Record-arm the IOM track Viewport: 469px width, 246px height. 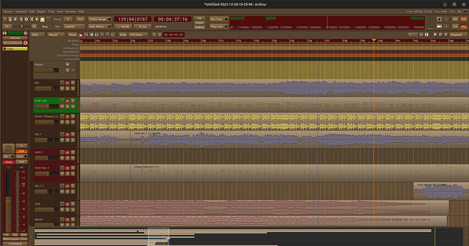[x=62, y=204]
